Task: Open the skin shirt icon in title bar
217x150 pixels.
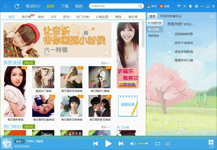Action: (x=191, y=6)
